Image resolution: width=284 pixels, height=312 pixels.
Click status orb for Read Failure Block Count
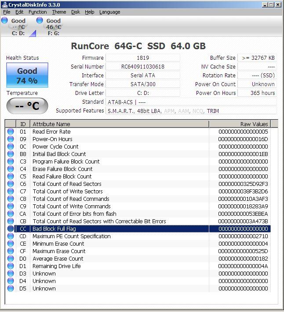(x=11, y=176)
